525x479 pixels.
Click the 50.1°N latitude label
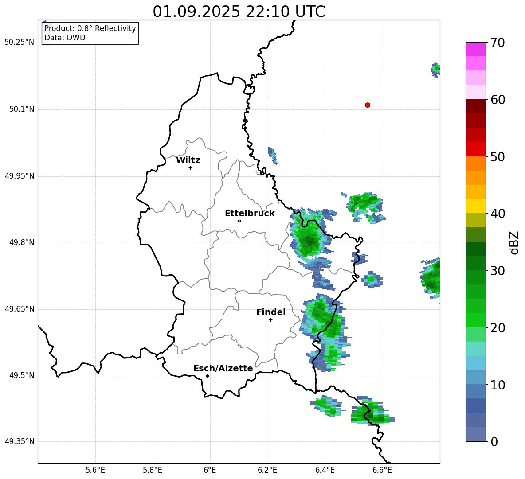[22, 109]
